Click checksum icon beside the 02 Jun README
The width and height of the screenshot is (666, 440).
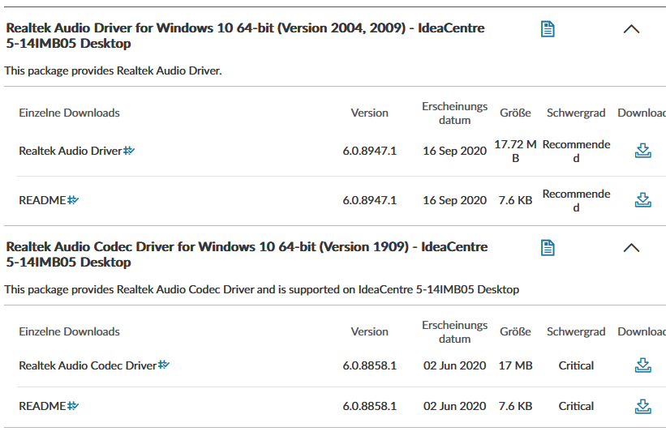coord(73,406)
